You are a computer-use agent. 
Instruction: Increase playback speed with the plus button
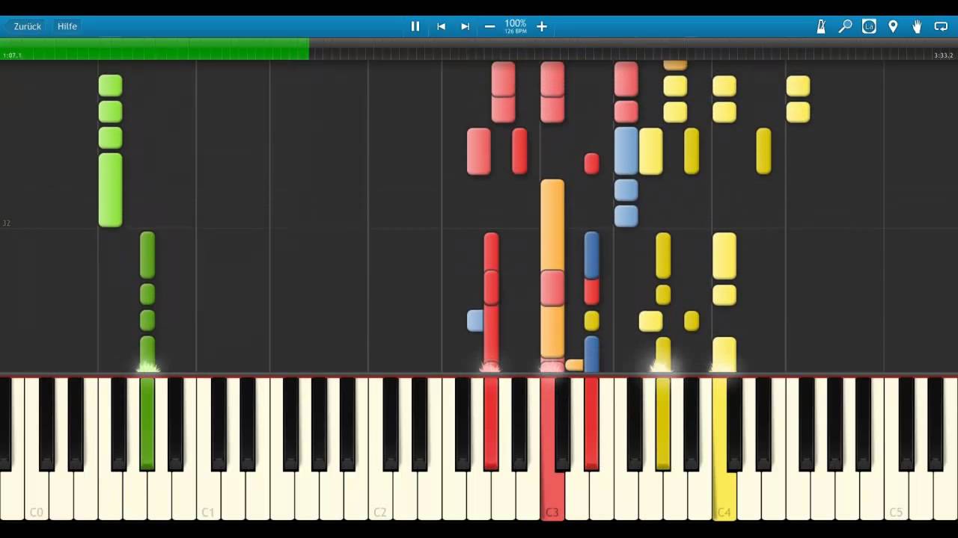click(542, 26)
